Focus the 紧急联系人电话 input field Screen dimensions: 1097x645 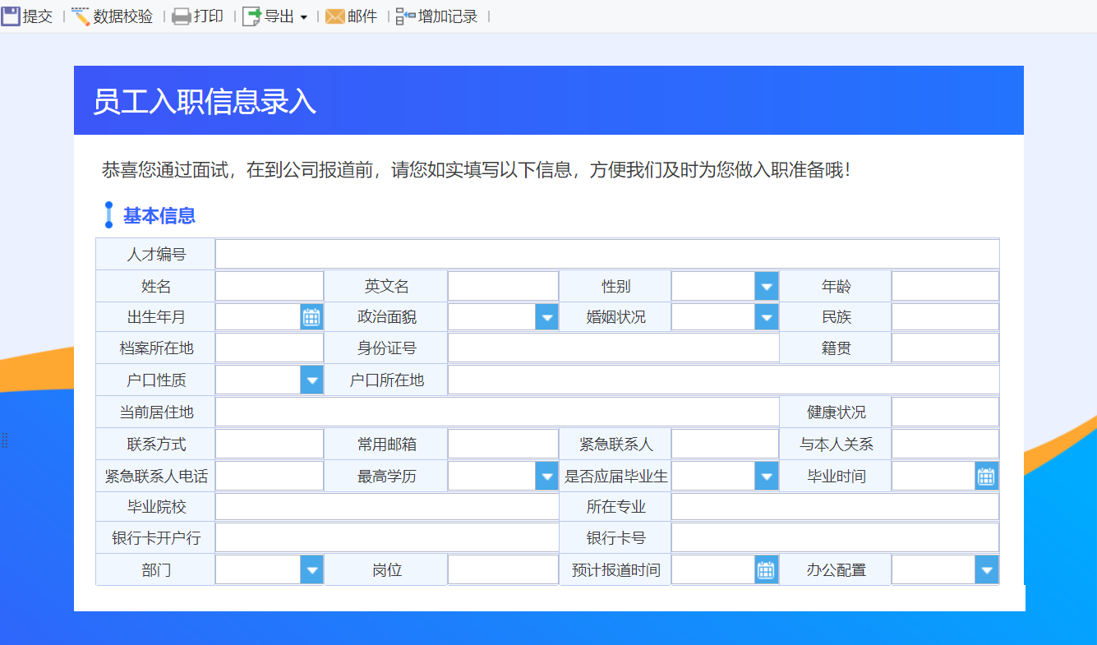tap(270, 476)
